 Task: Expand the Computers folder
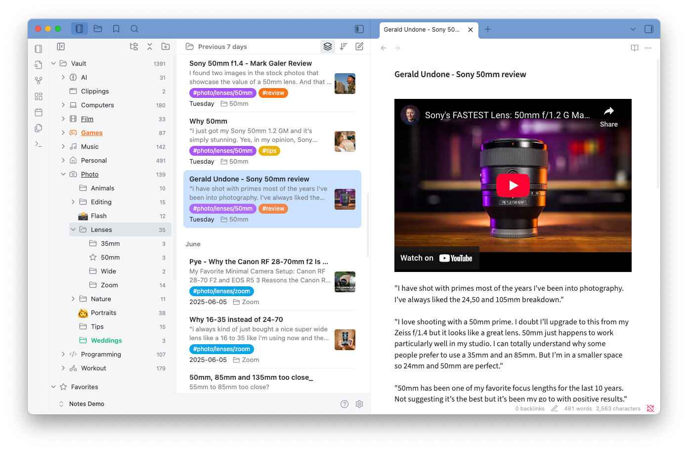(x=63, y=105)
